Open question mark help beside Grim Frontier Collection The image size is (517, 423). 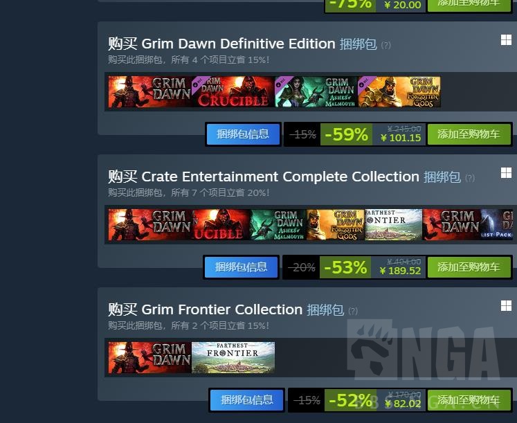(353, 311)
